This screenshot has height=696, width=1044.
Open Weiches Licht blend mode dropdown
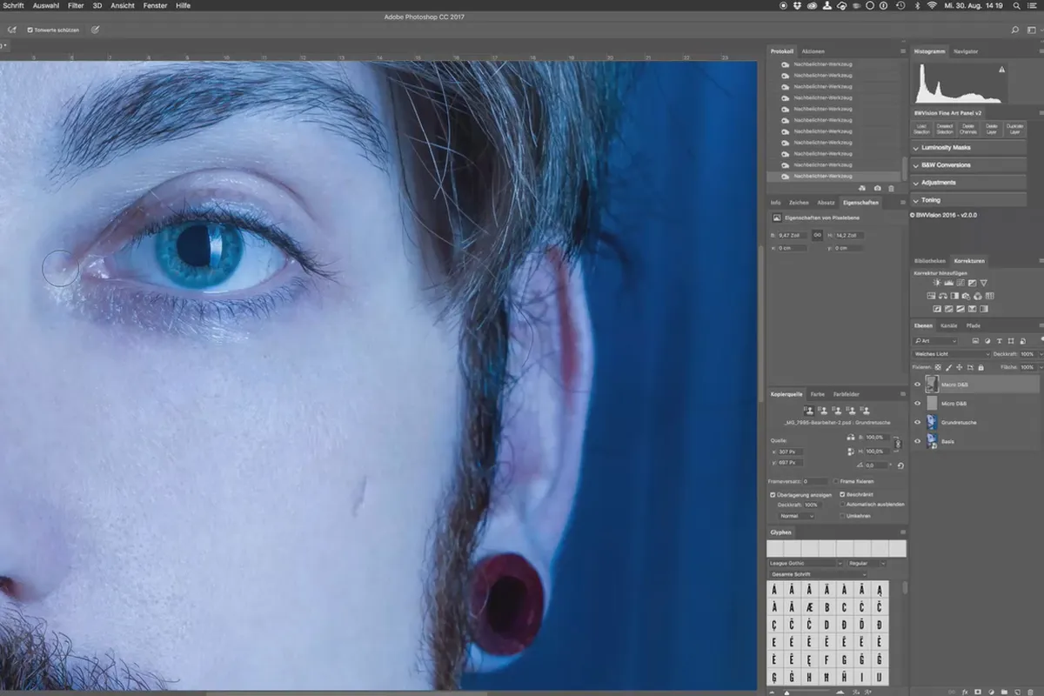point(951,354)
